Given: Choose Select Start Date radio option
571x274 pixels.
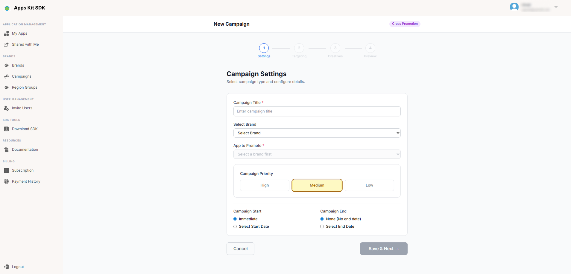Looking at the screenshot, I should click(x=235, y=227).
